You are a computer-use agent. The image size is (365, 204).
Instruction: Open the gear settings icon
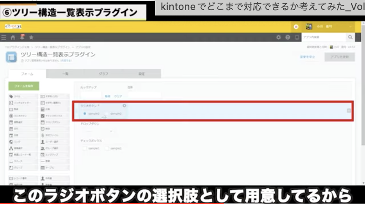[x=278, y=37]
